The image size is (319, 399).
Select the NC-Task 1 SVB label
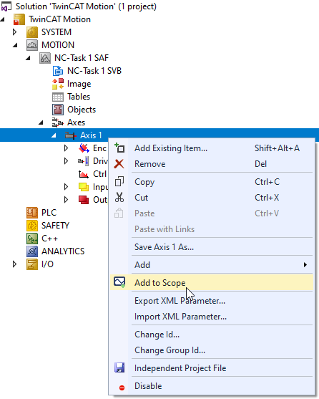[94, 71]
